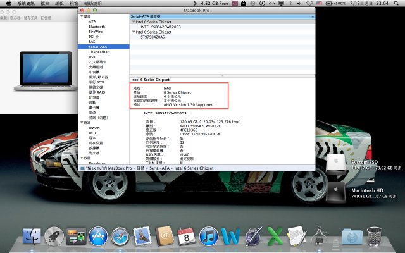Collapse the 硬體 hardware section in sidebar
This screenshot has height=253, width=405.
tap(82, 16)
